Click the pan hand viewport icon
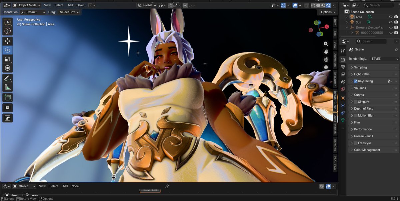This screenshot has width=400, height=201. [326, 51]
